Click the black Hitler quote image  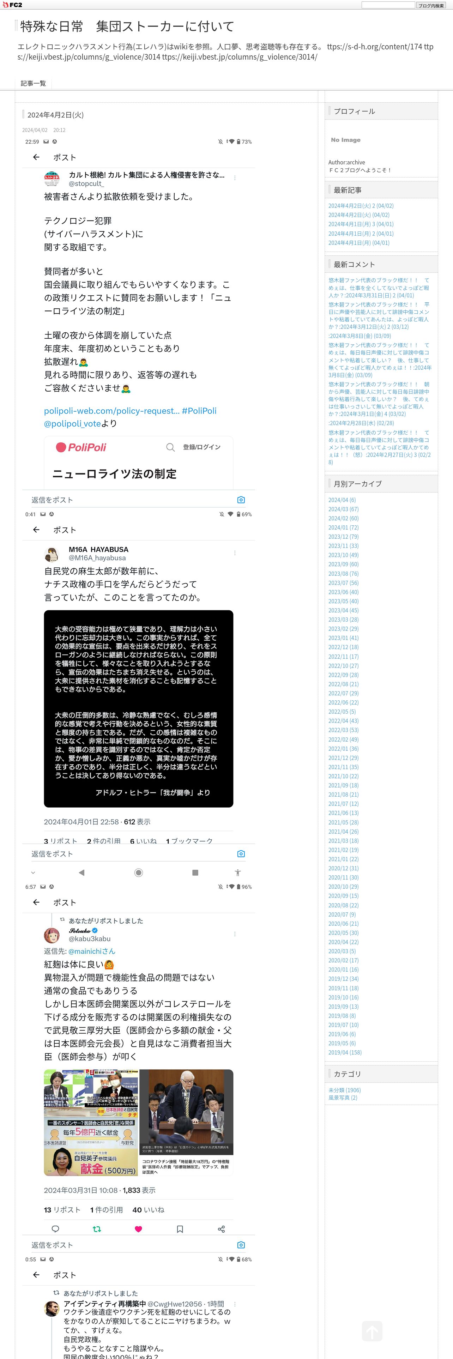pos(138,708)
